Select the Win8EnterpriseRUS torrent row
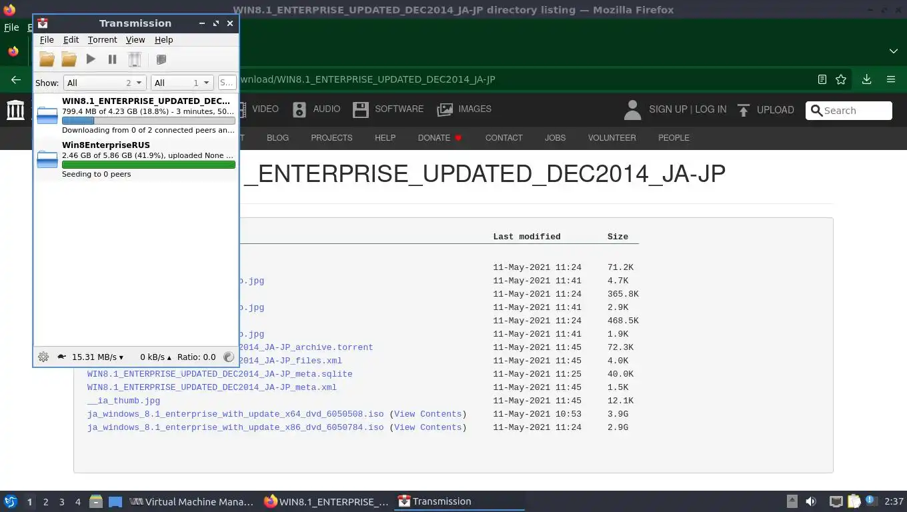907x512 pixels. click(136, 159)
